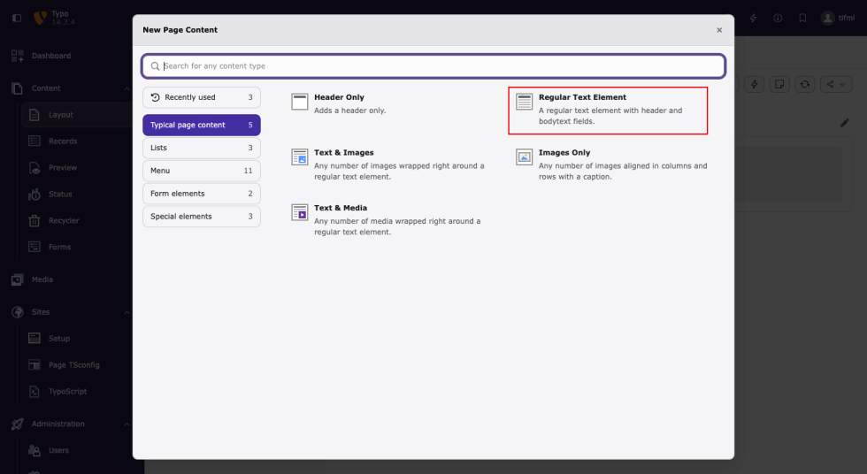The height and width of the screenshot is (474, 867).
Task: Click the search magnifier icon
Action: tap(156, 66)
